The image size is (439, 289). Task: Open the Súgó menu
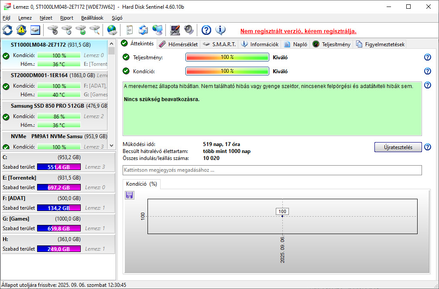(117, 18)
